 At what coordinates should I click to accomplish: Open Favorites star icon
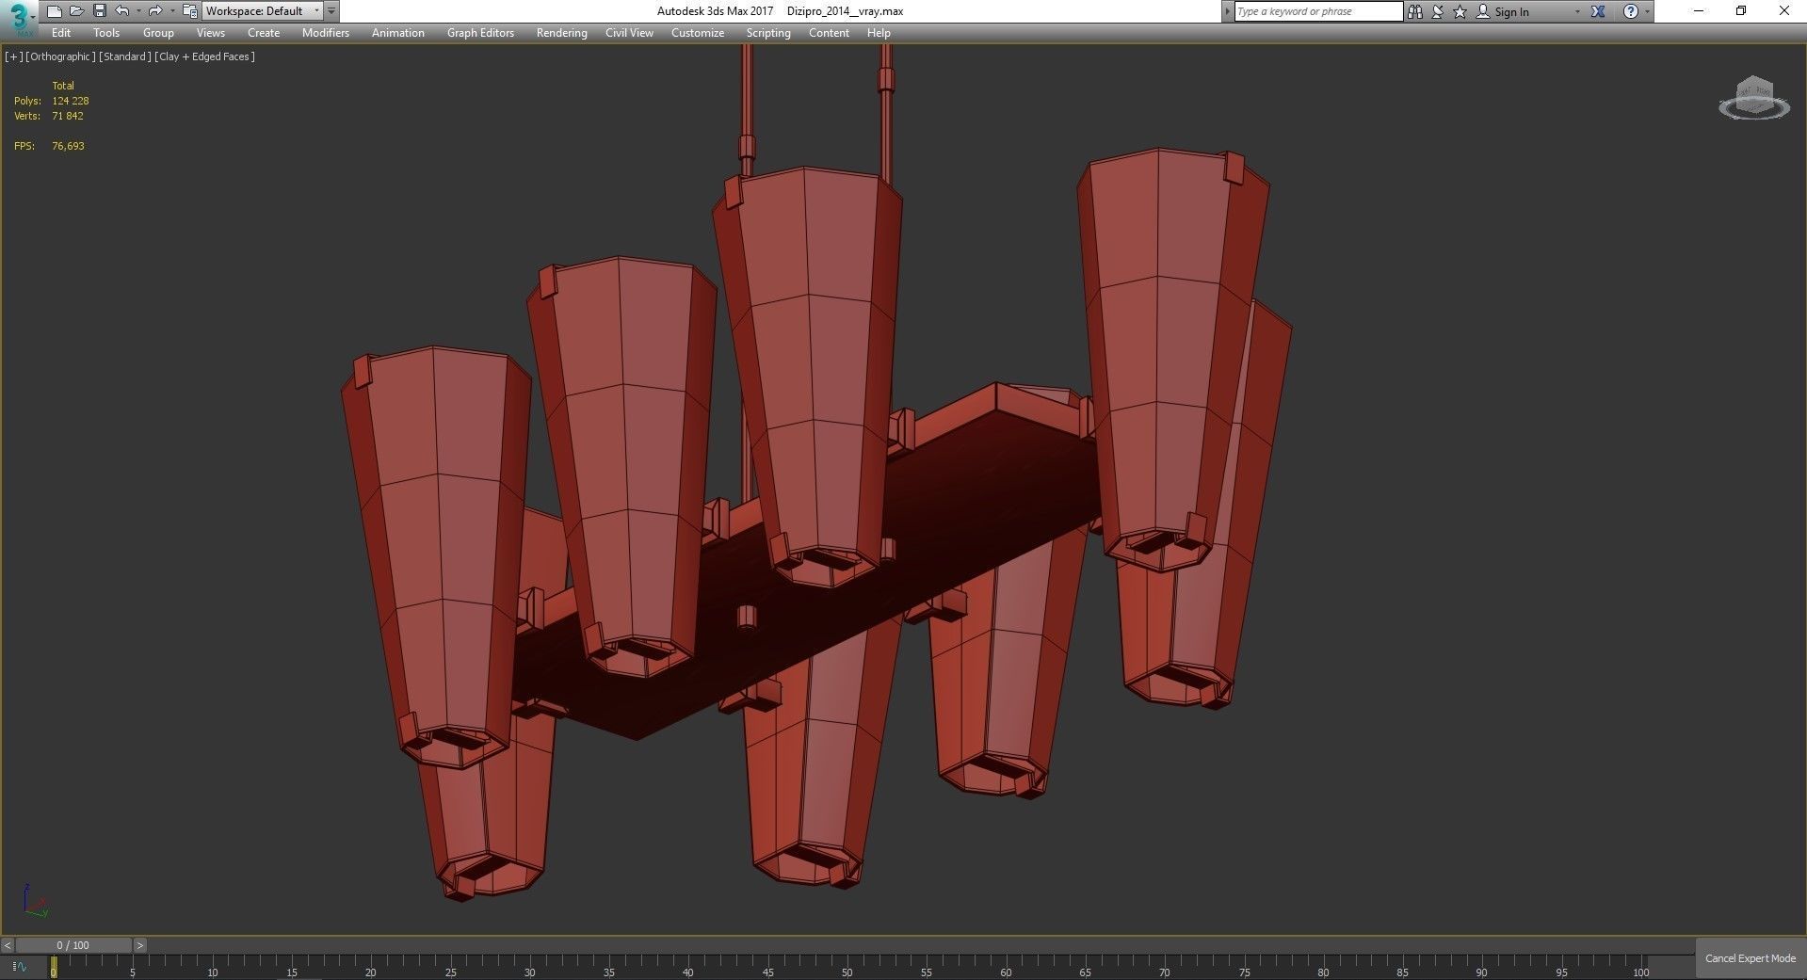tap(1460, 11)
